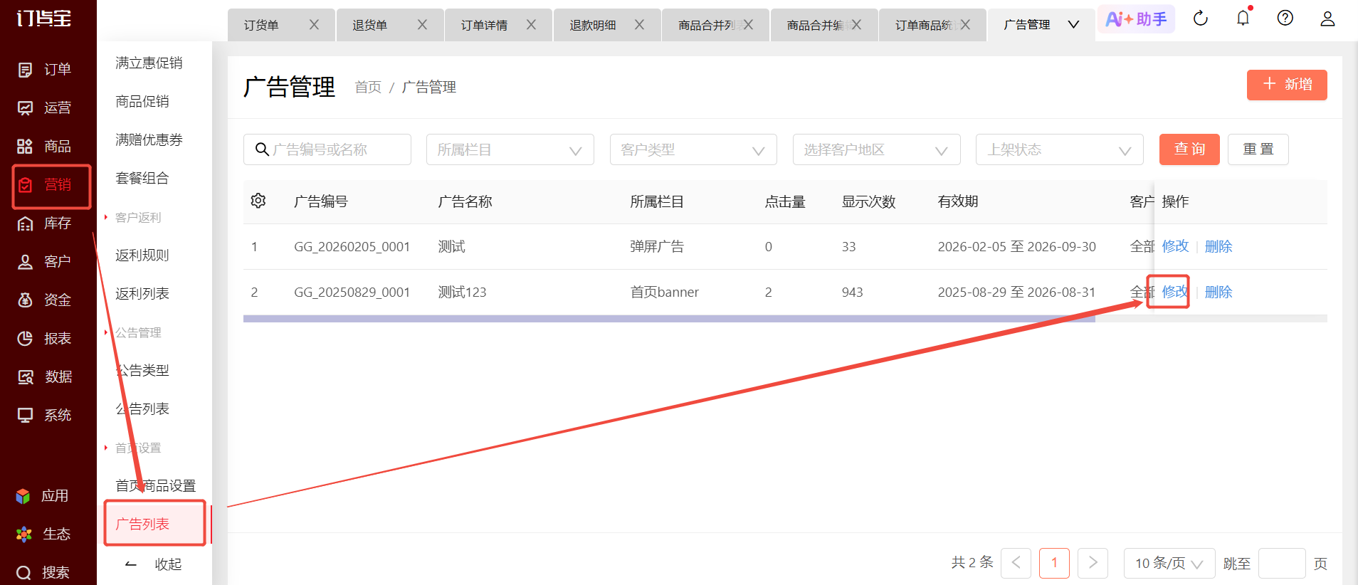Viewport: 1358px width, 585px height.
Task: Expand the 所属栏目 dropdown
Action: click(x=510, y=149)
